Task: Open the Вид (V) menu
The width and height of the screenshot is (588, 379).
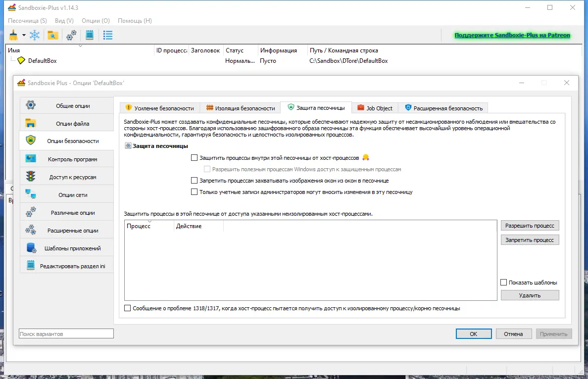Action: tap(64, 21)
